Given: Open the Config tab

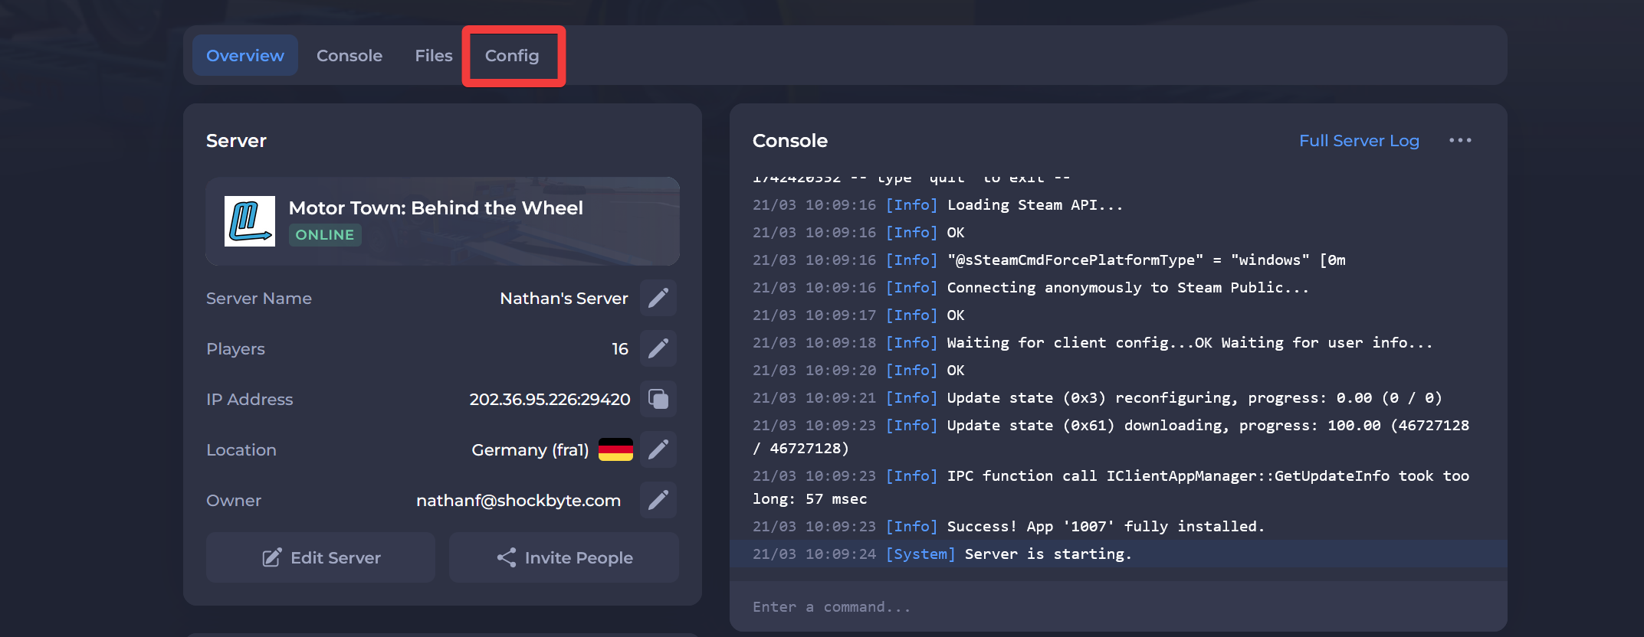Looking at the screenshot, I should [x=512, y=55].
